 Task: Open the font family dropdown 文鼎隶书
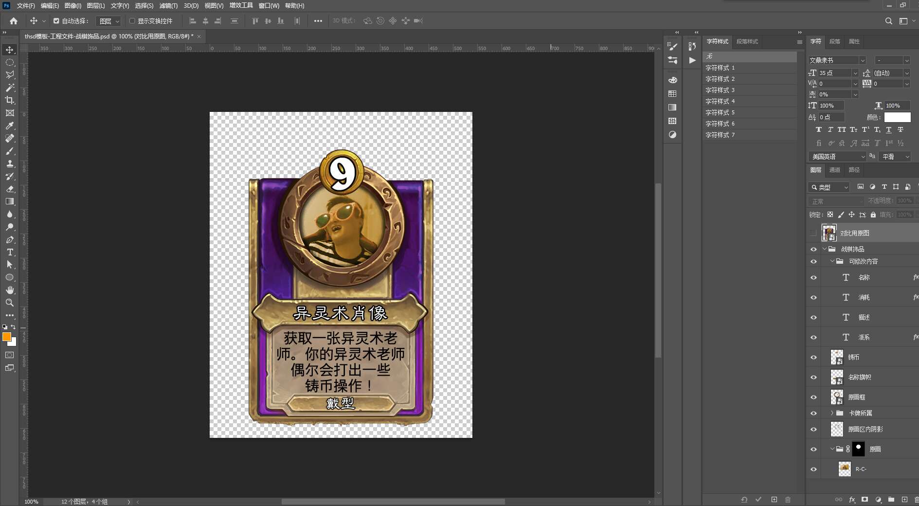coord(837,60)
